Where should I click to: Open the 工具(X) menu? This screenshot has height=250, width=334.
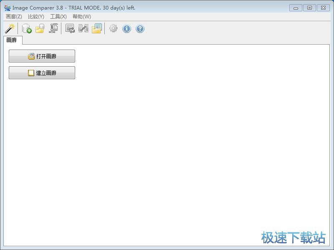(x=58, y=17)
